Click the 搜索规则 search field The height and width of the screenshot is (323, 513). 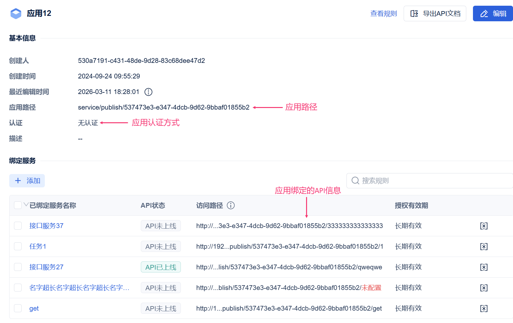coord(430,181)
